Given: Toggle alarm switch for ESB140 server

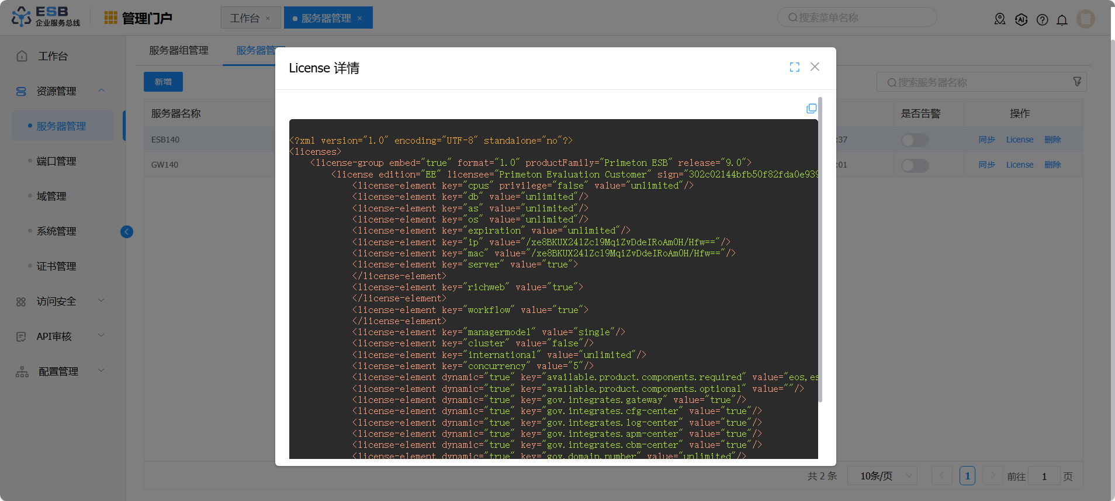Looking at the screenshot, I should click(915, 140).
